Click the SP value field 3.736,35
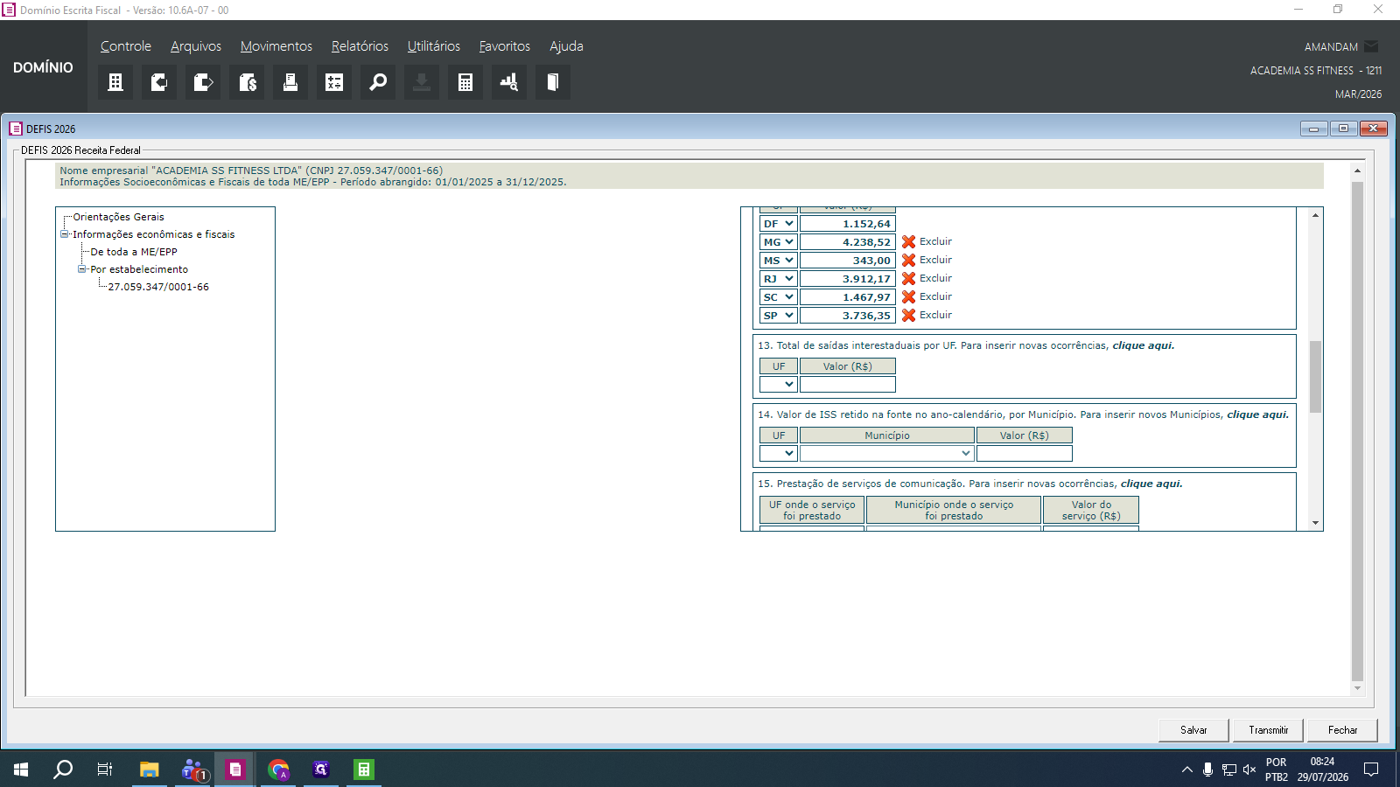This screenshot has height=787, width=1400. click(848, 316)
